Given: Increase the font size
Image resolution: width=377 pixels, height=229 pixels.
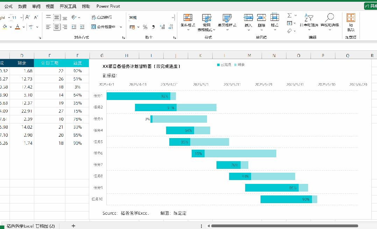Looking at the screenshot, I should coord(27,17).
